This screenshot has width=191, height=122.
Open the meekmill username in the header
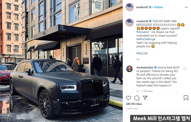point(142,7)
